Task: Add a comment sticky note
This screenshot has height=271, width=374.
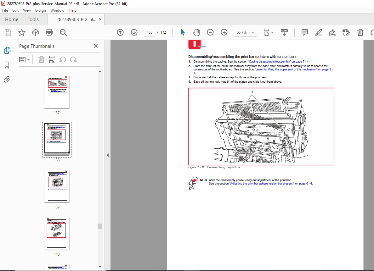Action: [x=305, y=32]
